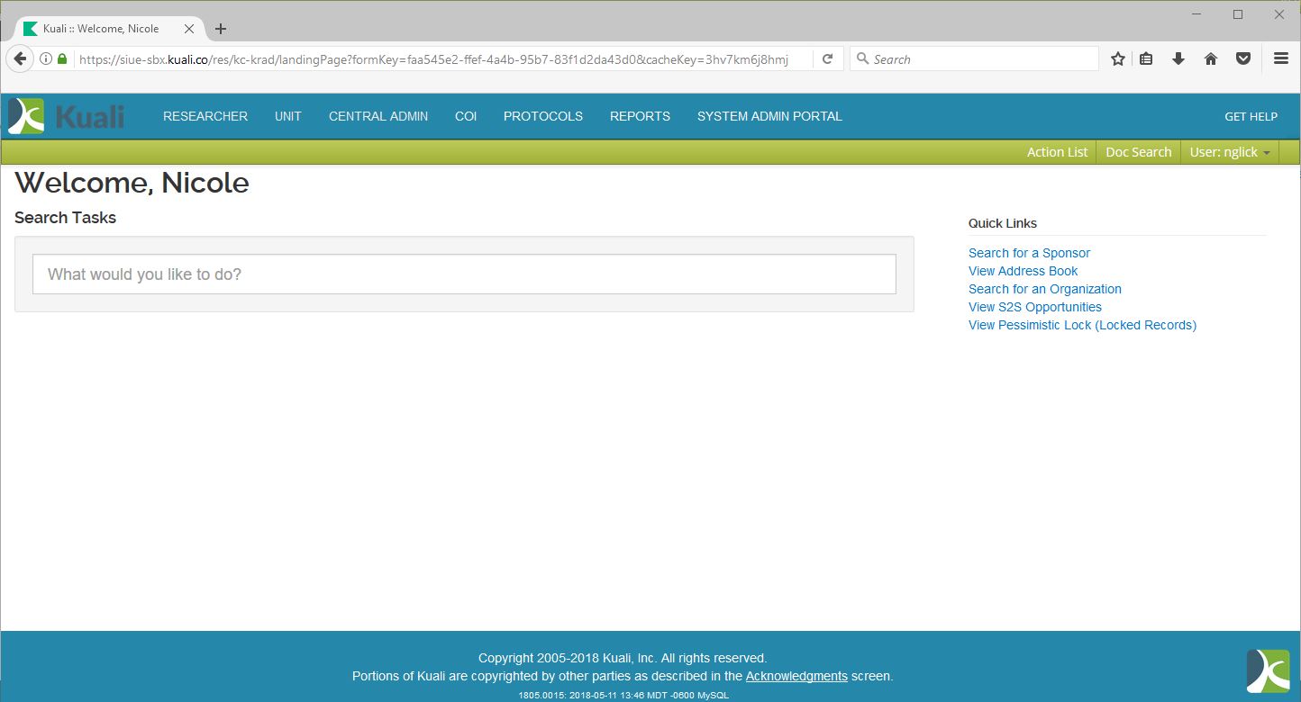1301x702 pixels.
Task: Open Firefox hamburger menu
Action: (x=1280, y=59)
